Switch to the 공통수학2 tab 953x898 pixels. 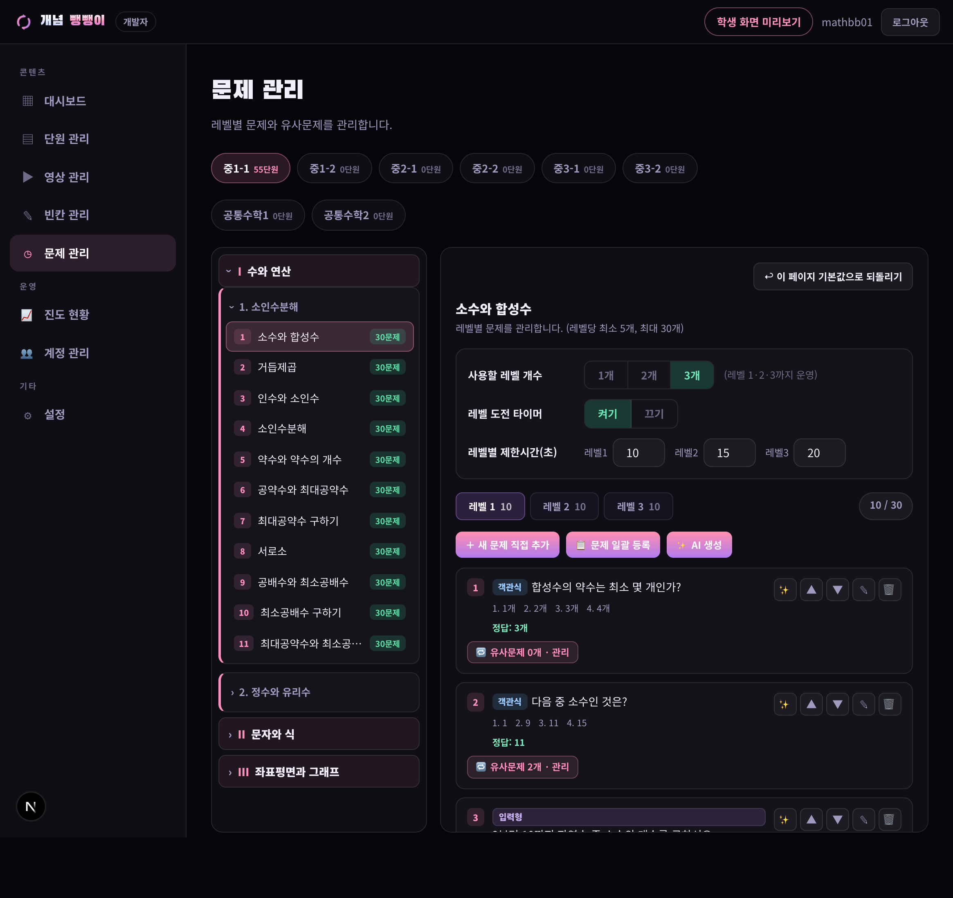tap(359, 215)
